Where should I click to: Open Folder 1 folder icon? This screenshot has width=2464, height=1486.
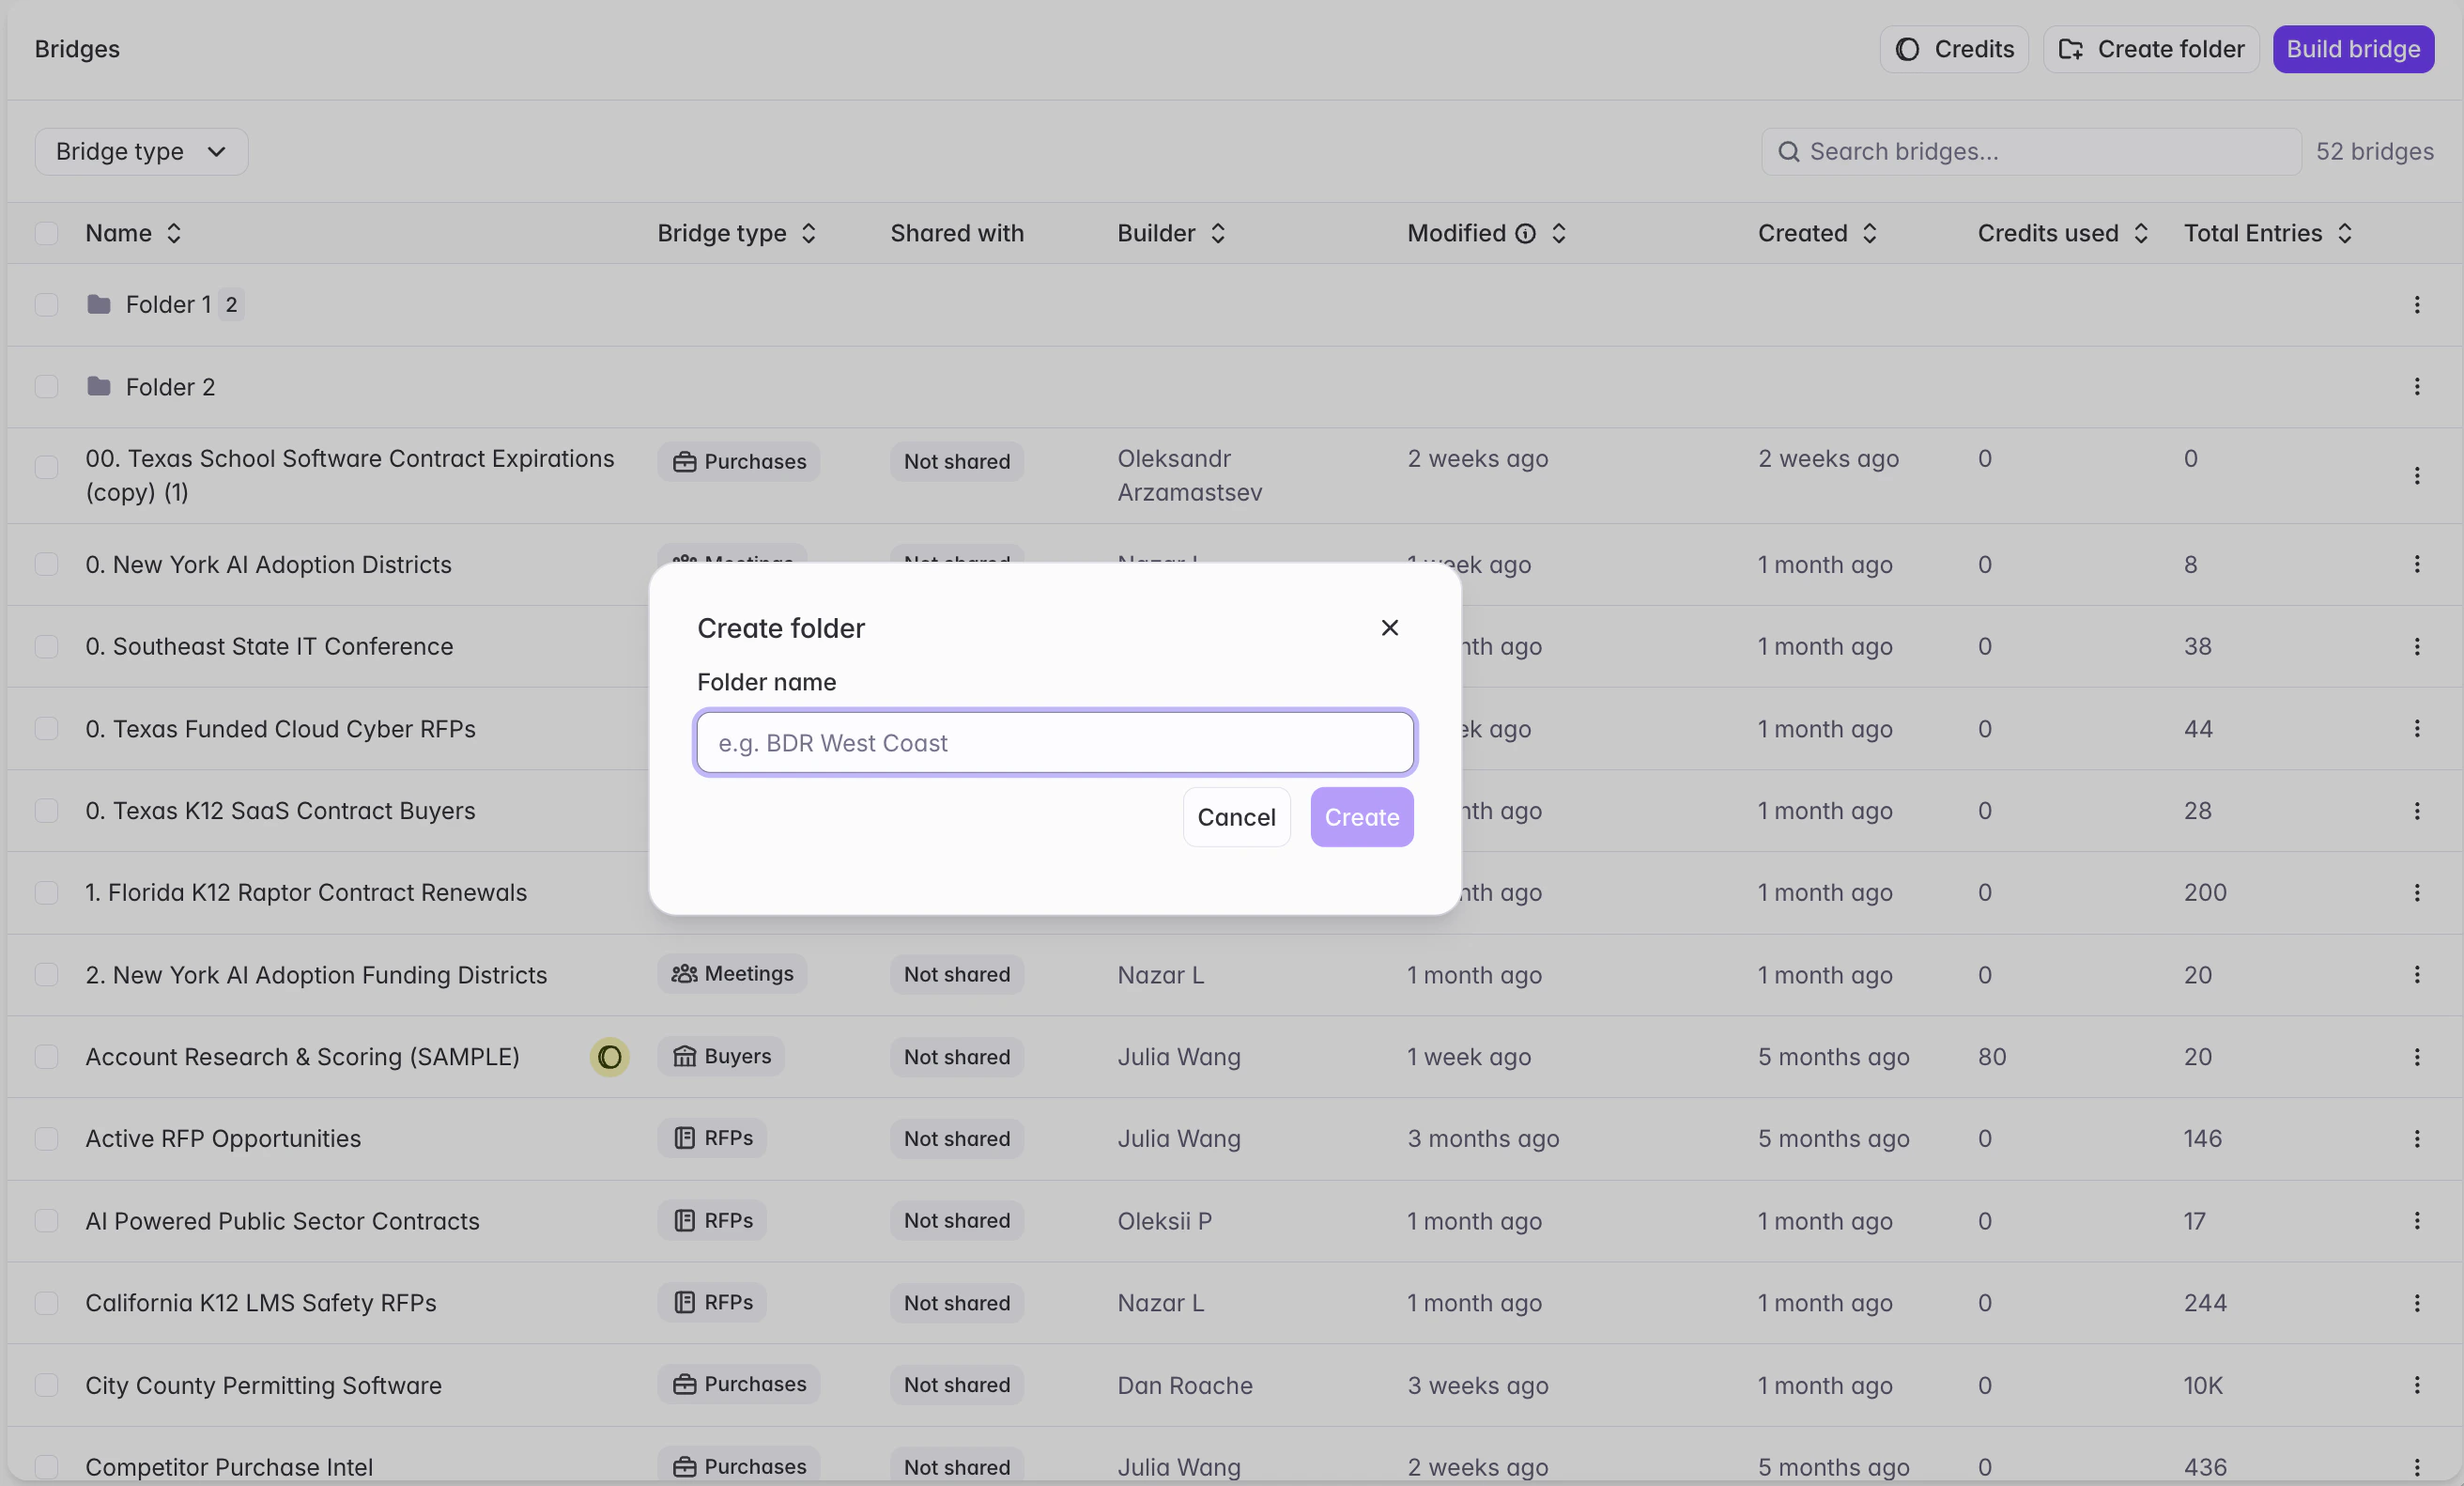pos(98,303)
